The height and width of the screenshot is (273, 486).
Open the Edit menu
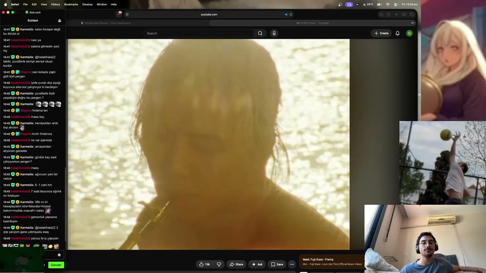pos(34,4)
